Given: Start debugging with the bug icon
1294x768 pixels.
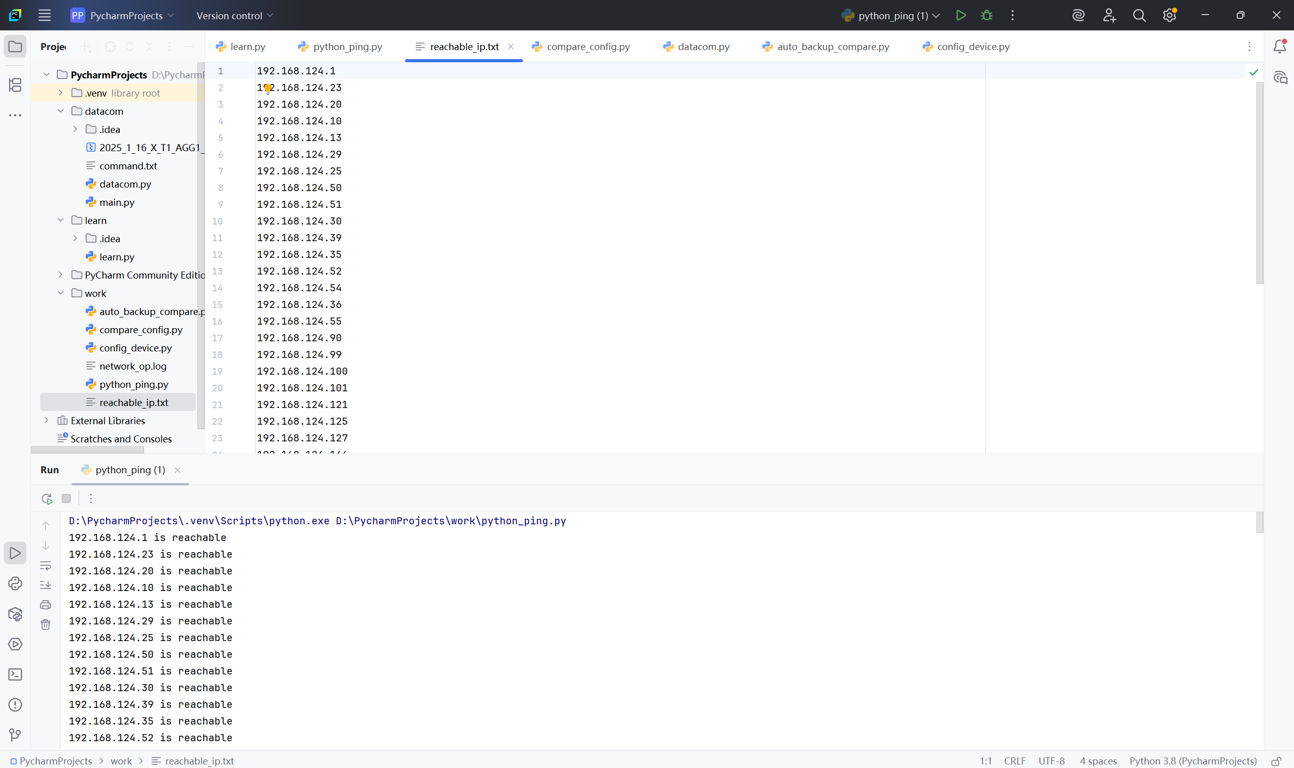Looking at the screenshot, I should [x=986, y=15].
